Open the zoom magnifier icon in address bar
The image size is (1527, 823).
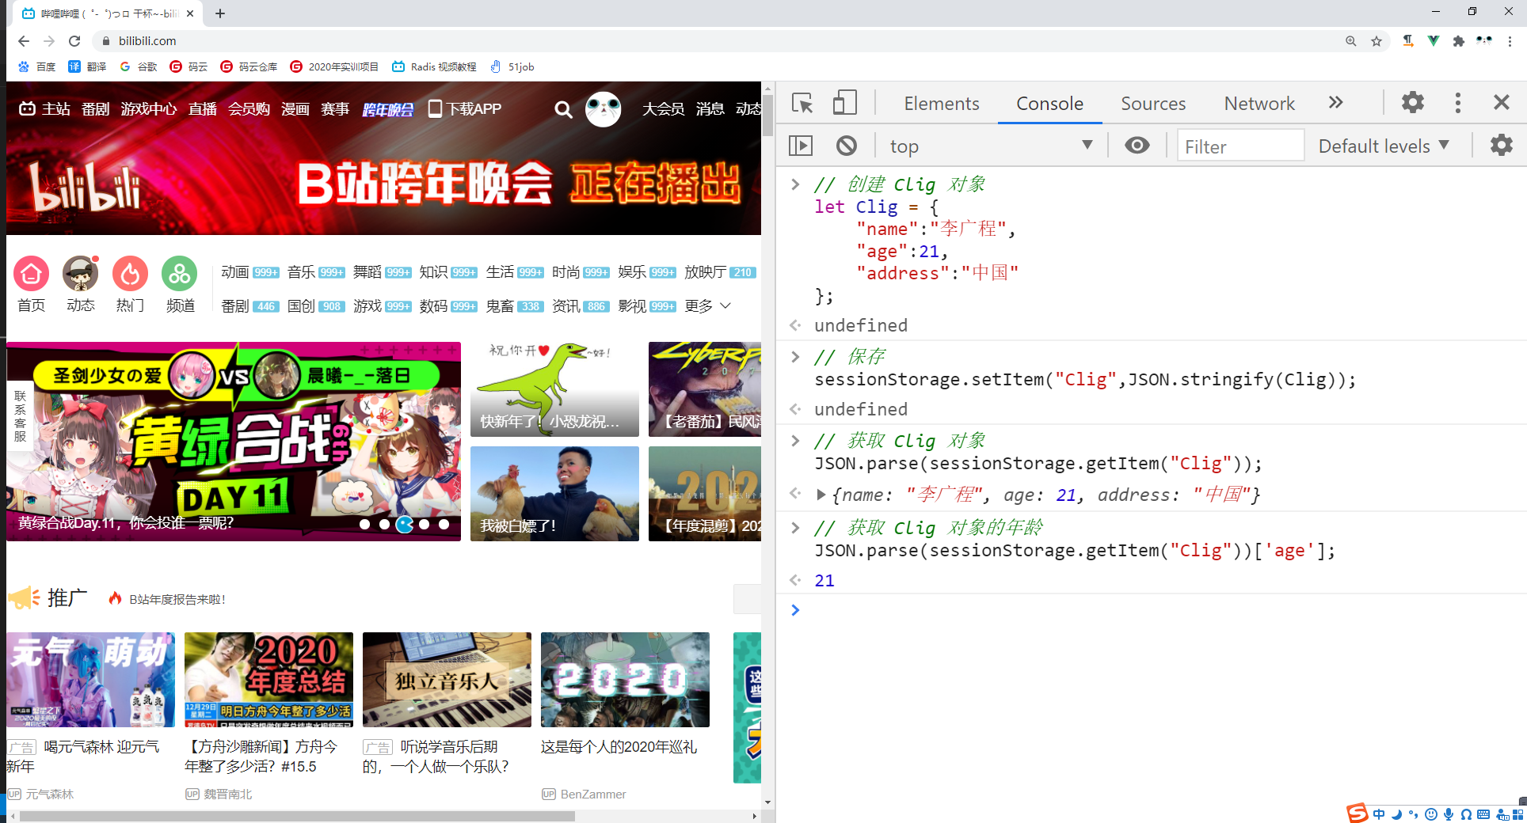pos(1351,41)
